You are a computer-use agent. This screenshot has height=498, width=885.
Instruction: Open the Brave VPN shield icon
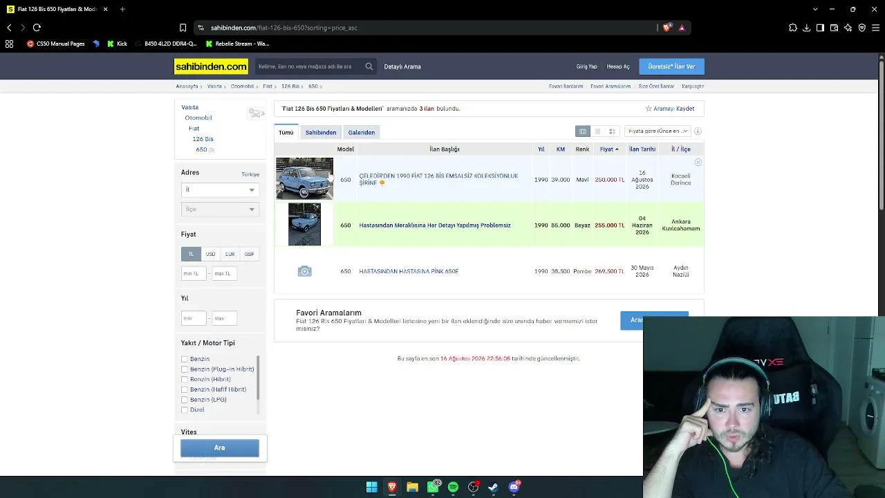coord(861,28)
